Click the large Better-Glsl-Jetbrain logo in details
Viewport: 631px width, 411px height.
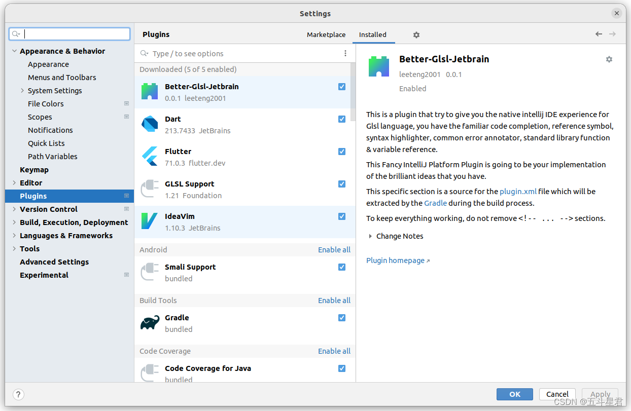379,66
